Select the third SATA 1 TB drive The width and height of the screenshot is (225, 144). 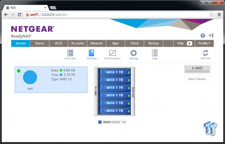[x=114, y=88]
